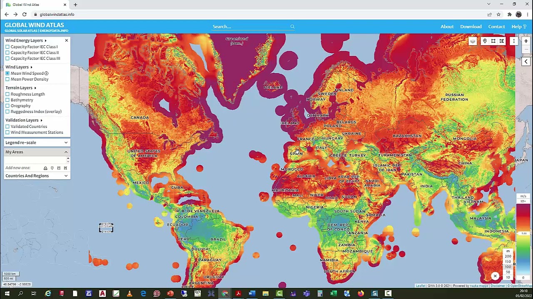The width and height of the screenshot is (533, 299).
Task: Enable Bathymetry layer
Action: pyautogui.click(x=7, y=100)
